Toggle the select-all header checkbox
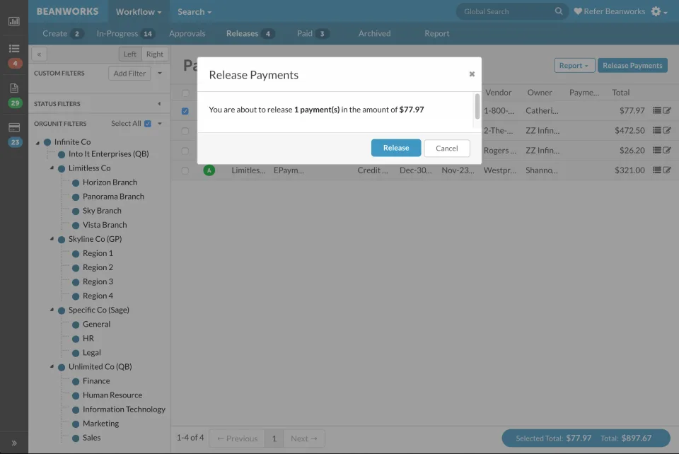The height and width of the screenshot is (454, 679). point(185,93)
